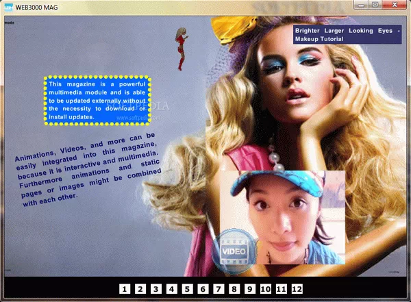
Task: Navigate to page 11
Action: tap(281, 290)
